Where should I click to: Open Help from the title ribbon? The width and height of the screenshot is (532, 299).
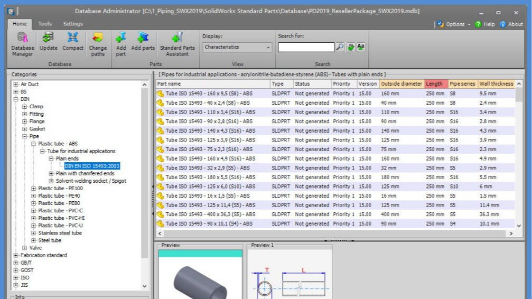[x=485, y=24]
